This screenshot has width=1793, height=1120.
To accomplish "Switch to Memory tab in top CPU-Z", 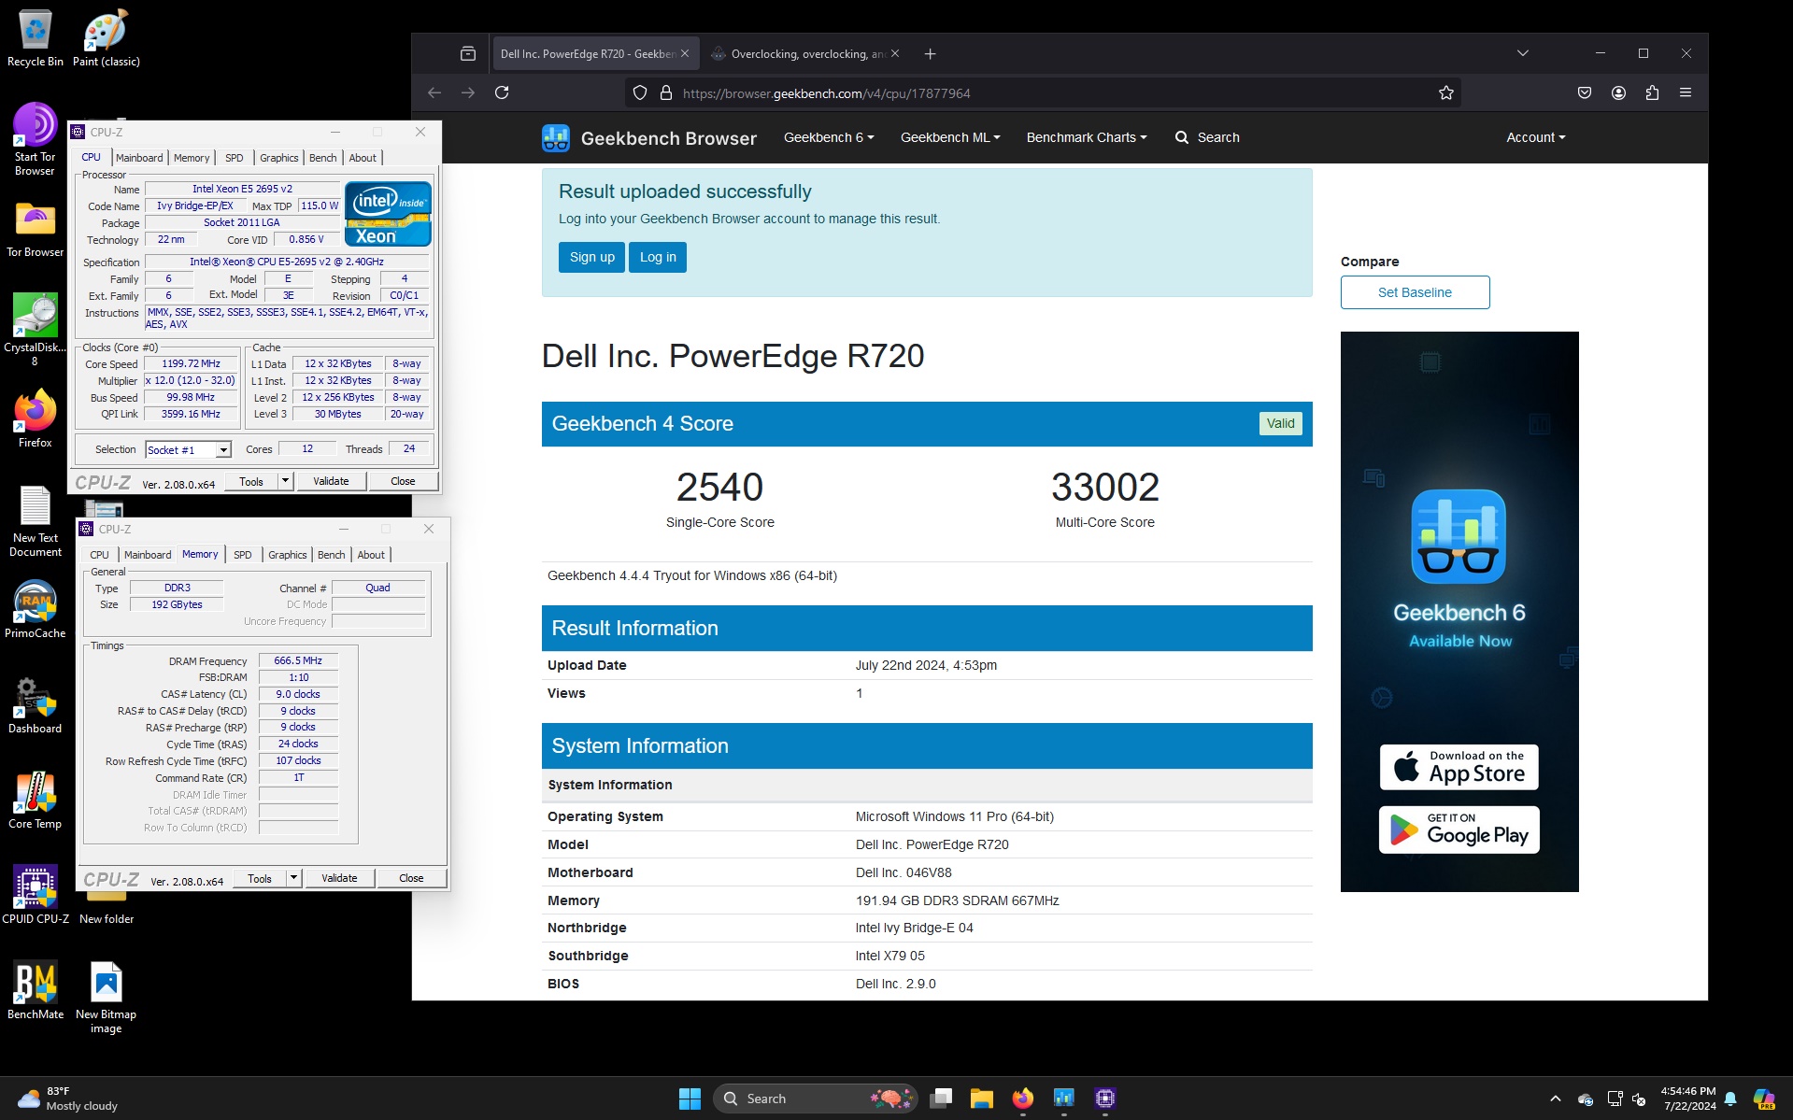I will pyautogui.click(x=192, y=158).
